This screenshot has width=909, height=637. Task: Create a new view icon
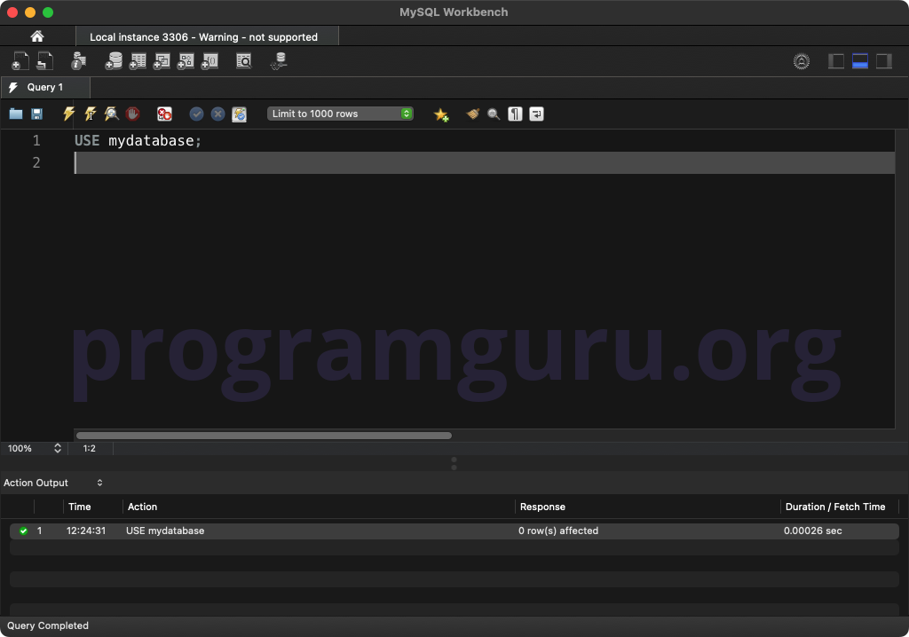(x=162, y=61)
